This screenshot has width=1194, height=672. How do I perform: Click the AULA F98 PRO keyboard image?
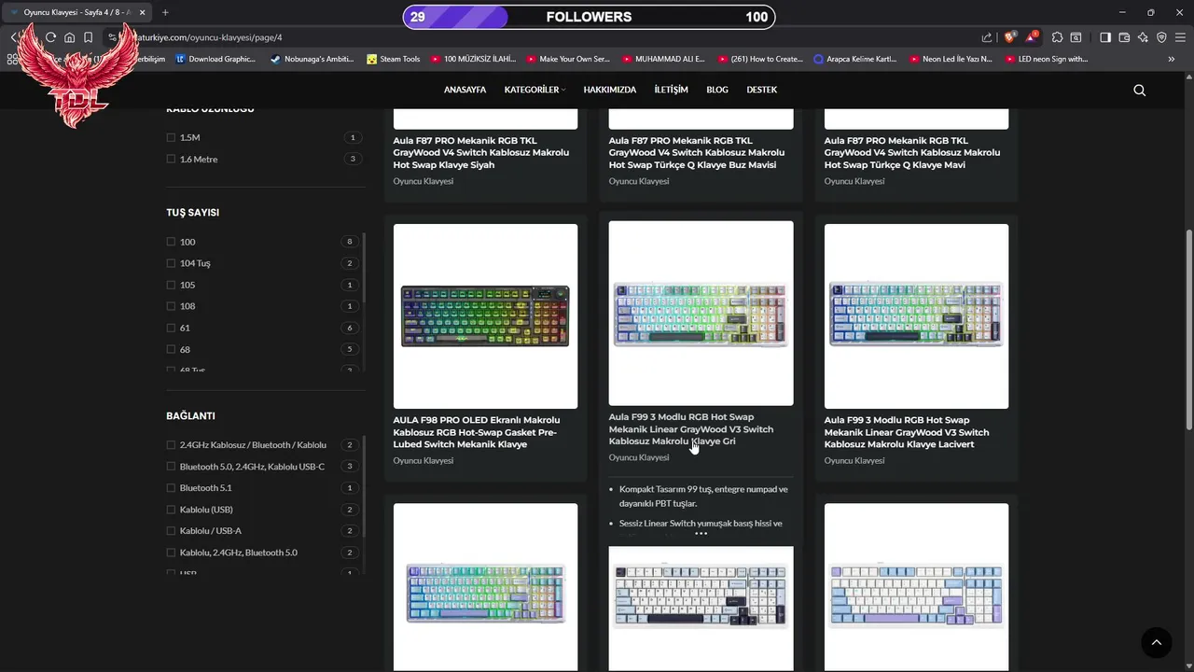pyautogui.click(x=485, y=316)
